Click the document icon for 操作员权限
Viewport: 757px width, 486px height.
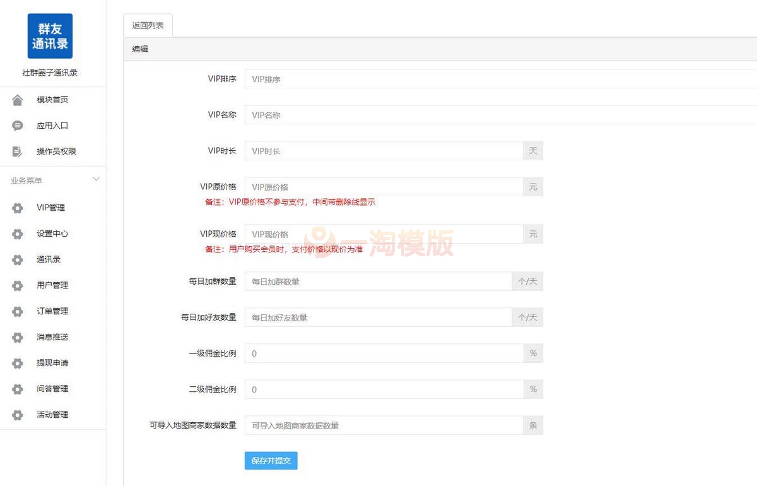pos(18,151)
